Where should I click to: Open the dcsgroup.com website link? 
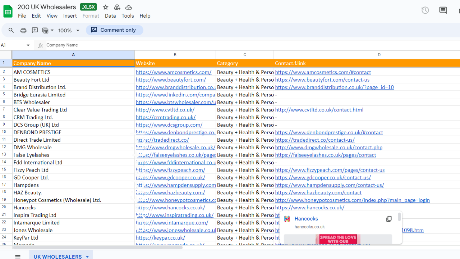[x=169, y=125]
